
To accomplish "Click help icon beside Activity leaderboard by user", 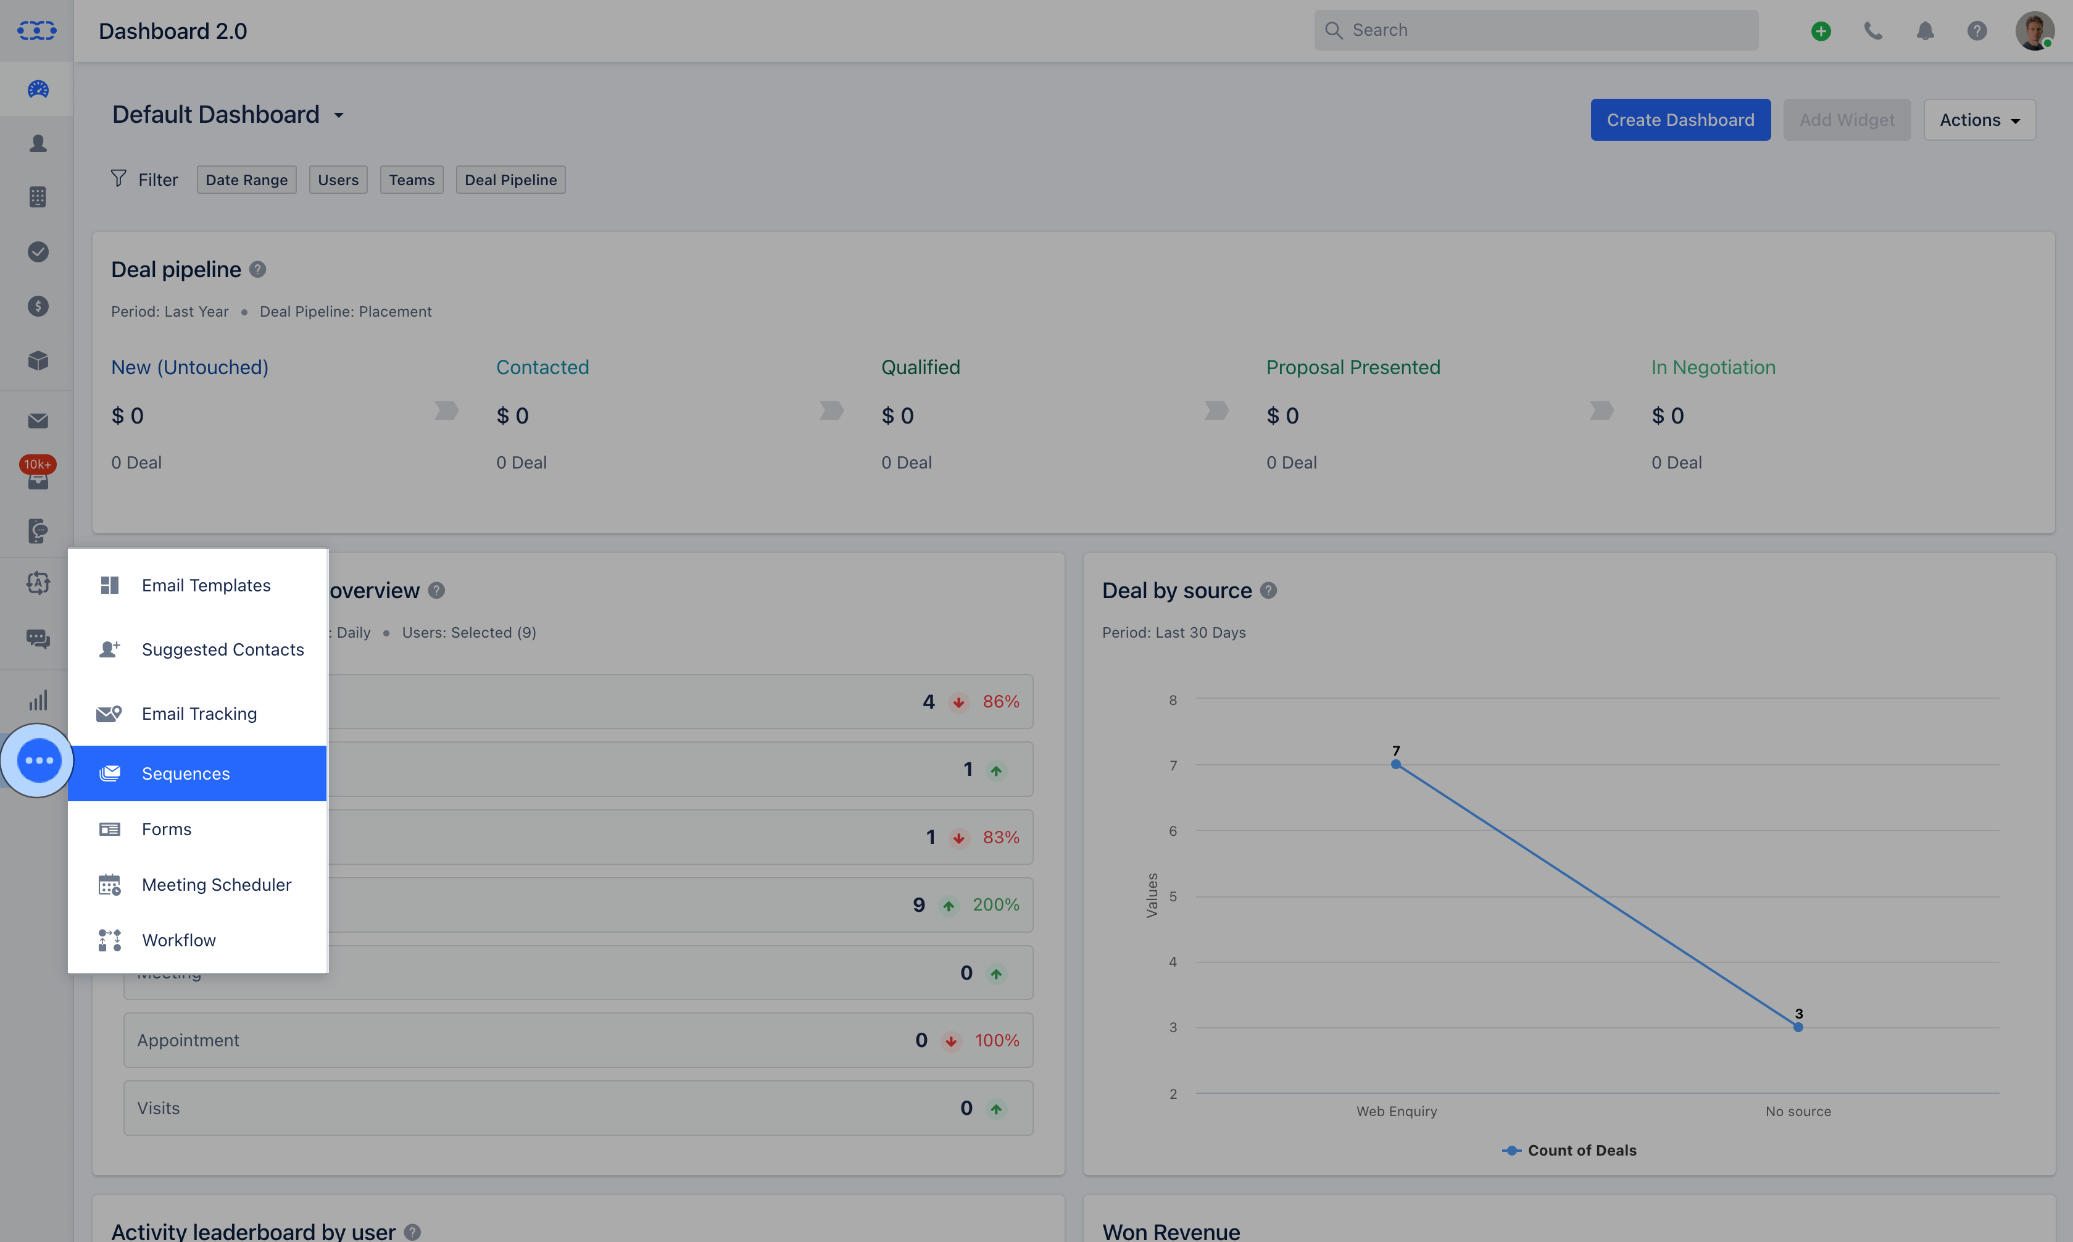I will [412, 1232].
